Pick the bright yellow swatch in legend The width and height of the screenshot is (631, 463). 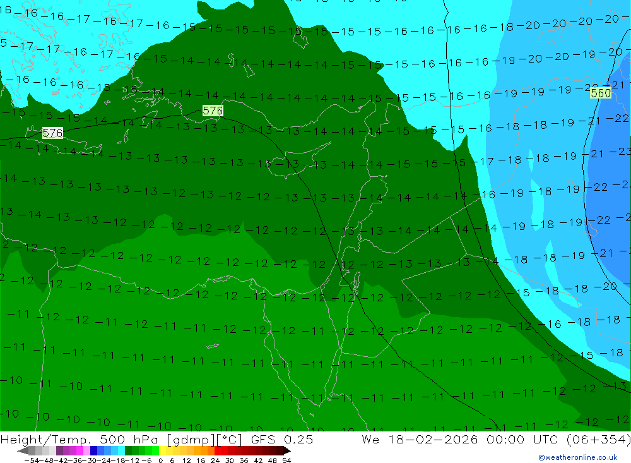(162, 451)
